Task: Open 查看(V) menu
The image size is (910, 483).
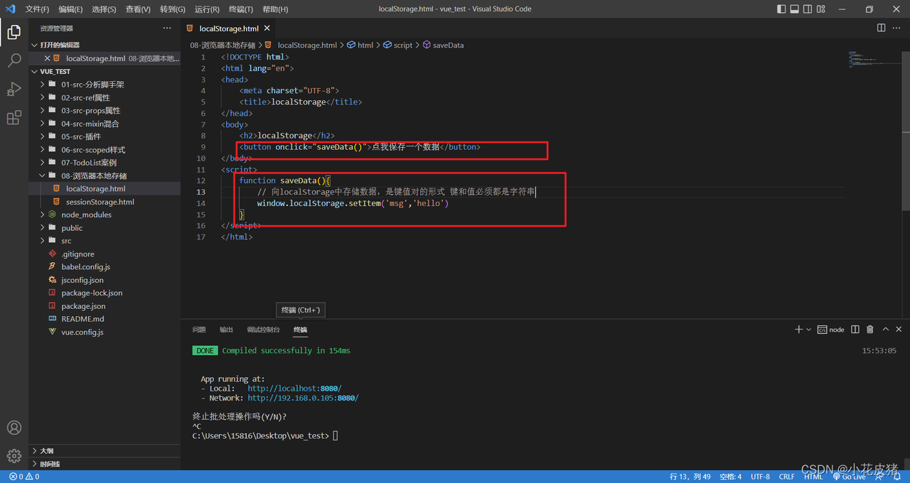Action: 138,9
